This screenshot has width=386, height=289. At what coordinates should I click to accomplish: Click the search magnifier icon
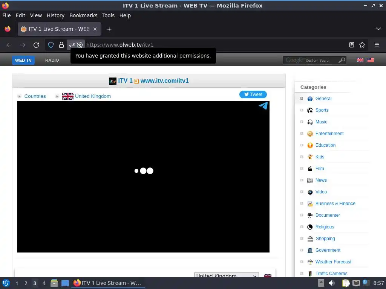[x=342, y=60]
